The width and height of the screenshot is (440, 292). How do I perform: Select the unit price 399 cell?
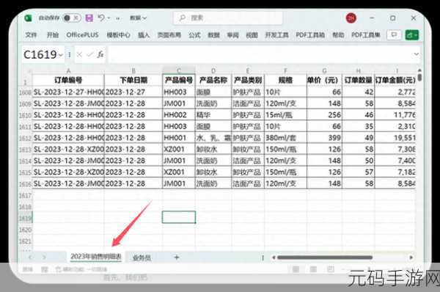point(324,138)
